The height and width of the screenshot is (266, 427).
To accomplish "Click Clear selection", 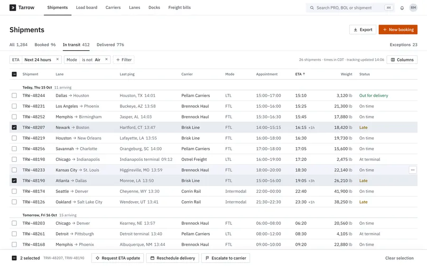I will [x=399, y=258].
